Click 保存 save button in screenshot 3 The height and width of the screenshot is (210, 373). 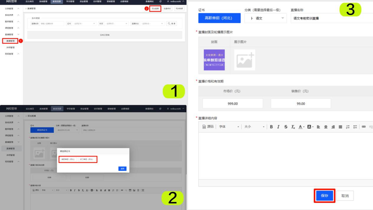point(324,196)
